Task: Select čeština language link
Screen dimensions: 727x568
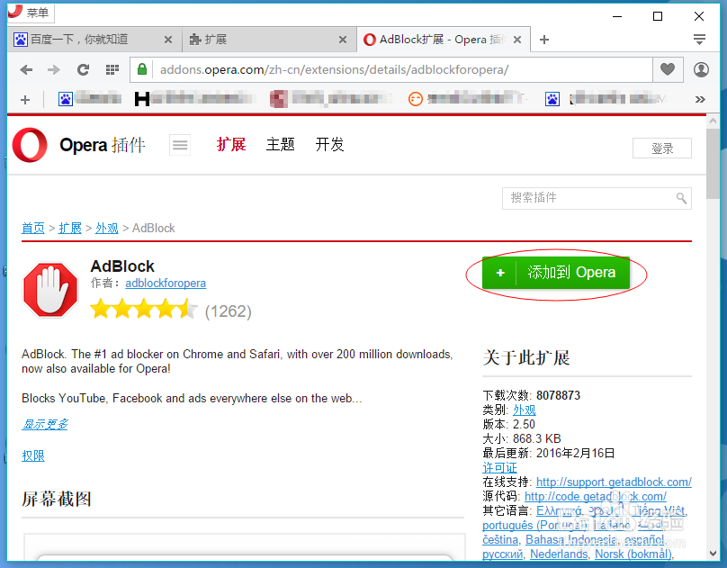Action: pos(500,540)
